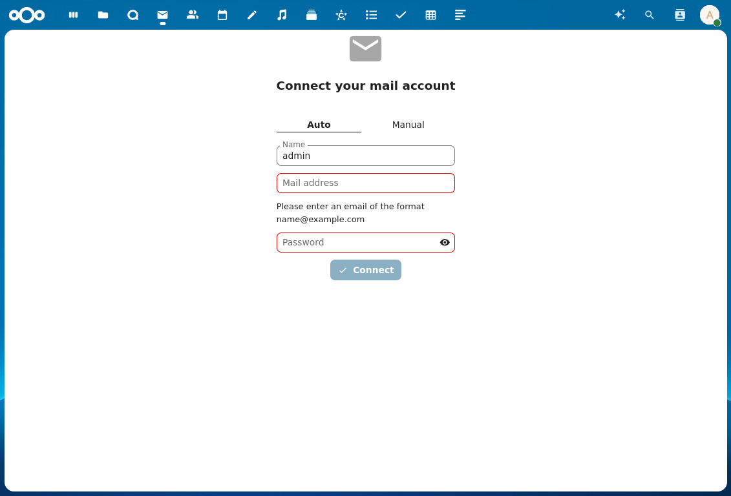The height and width of the screenshot is (496, 731).
Task: Focus the Name input field
Action: point(366,156)
